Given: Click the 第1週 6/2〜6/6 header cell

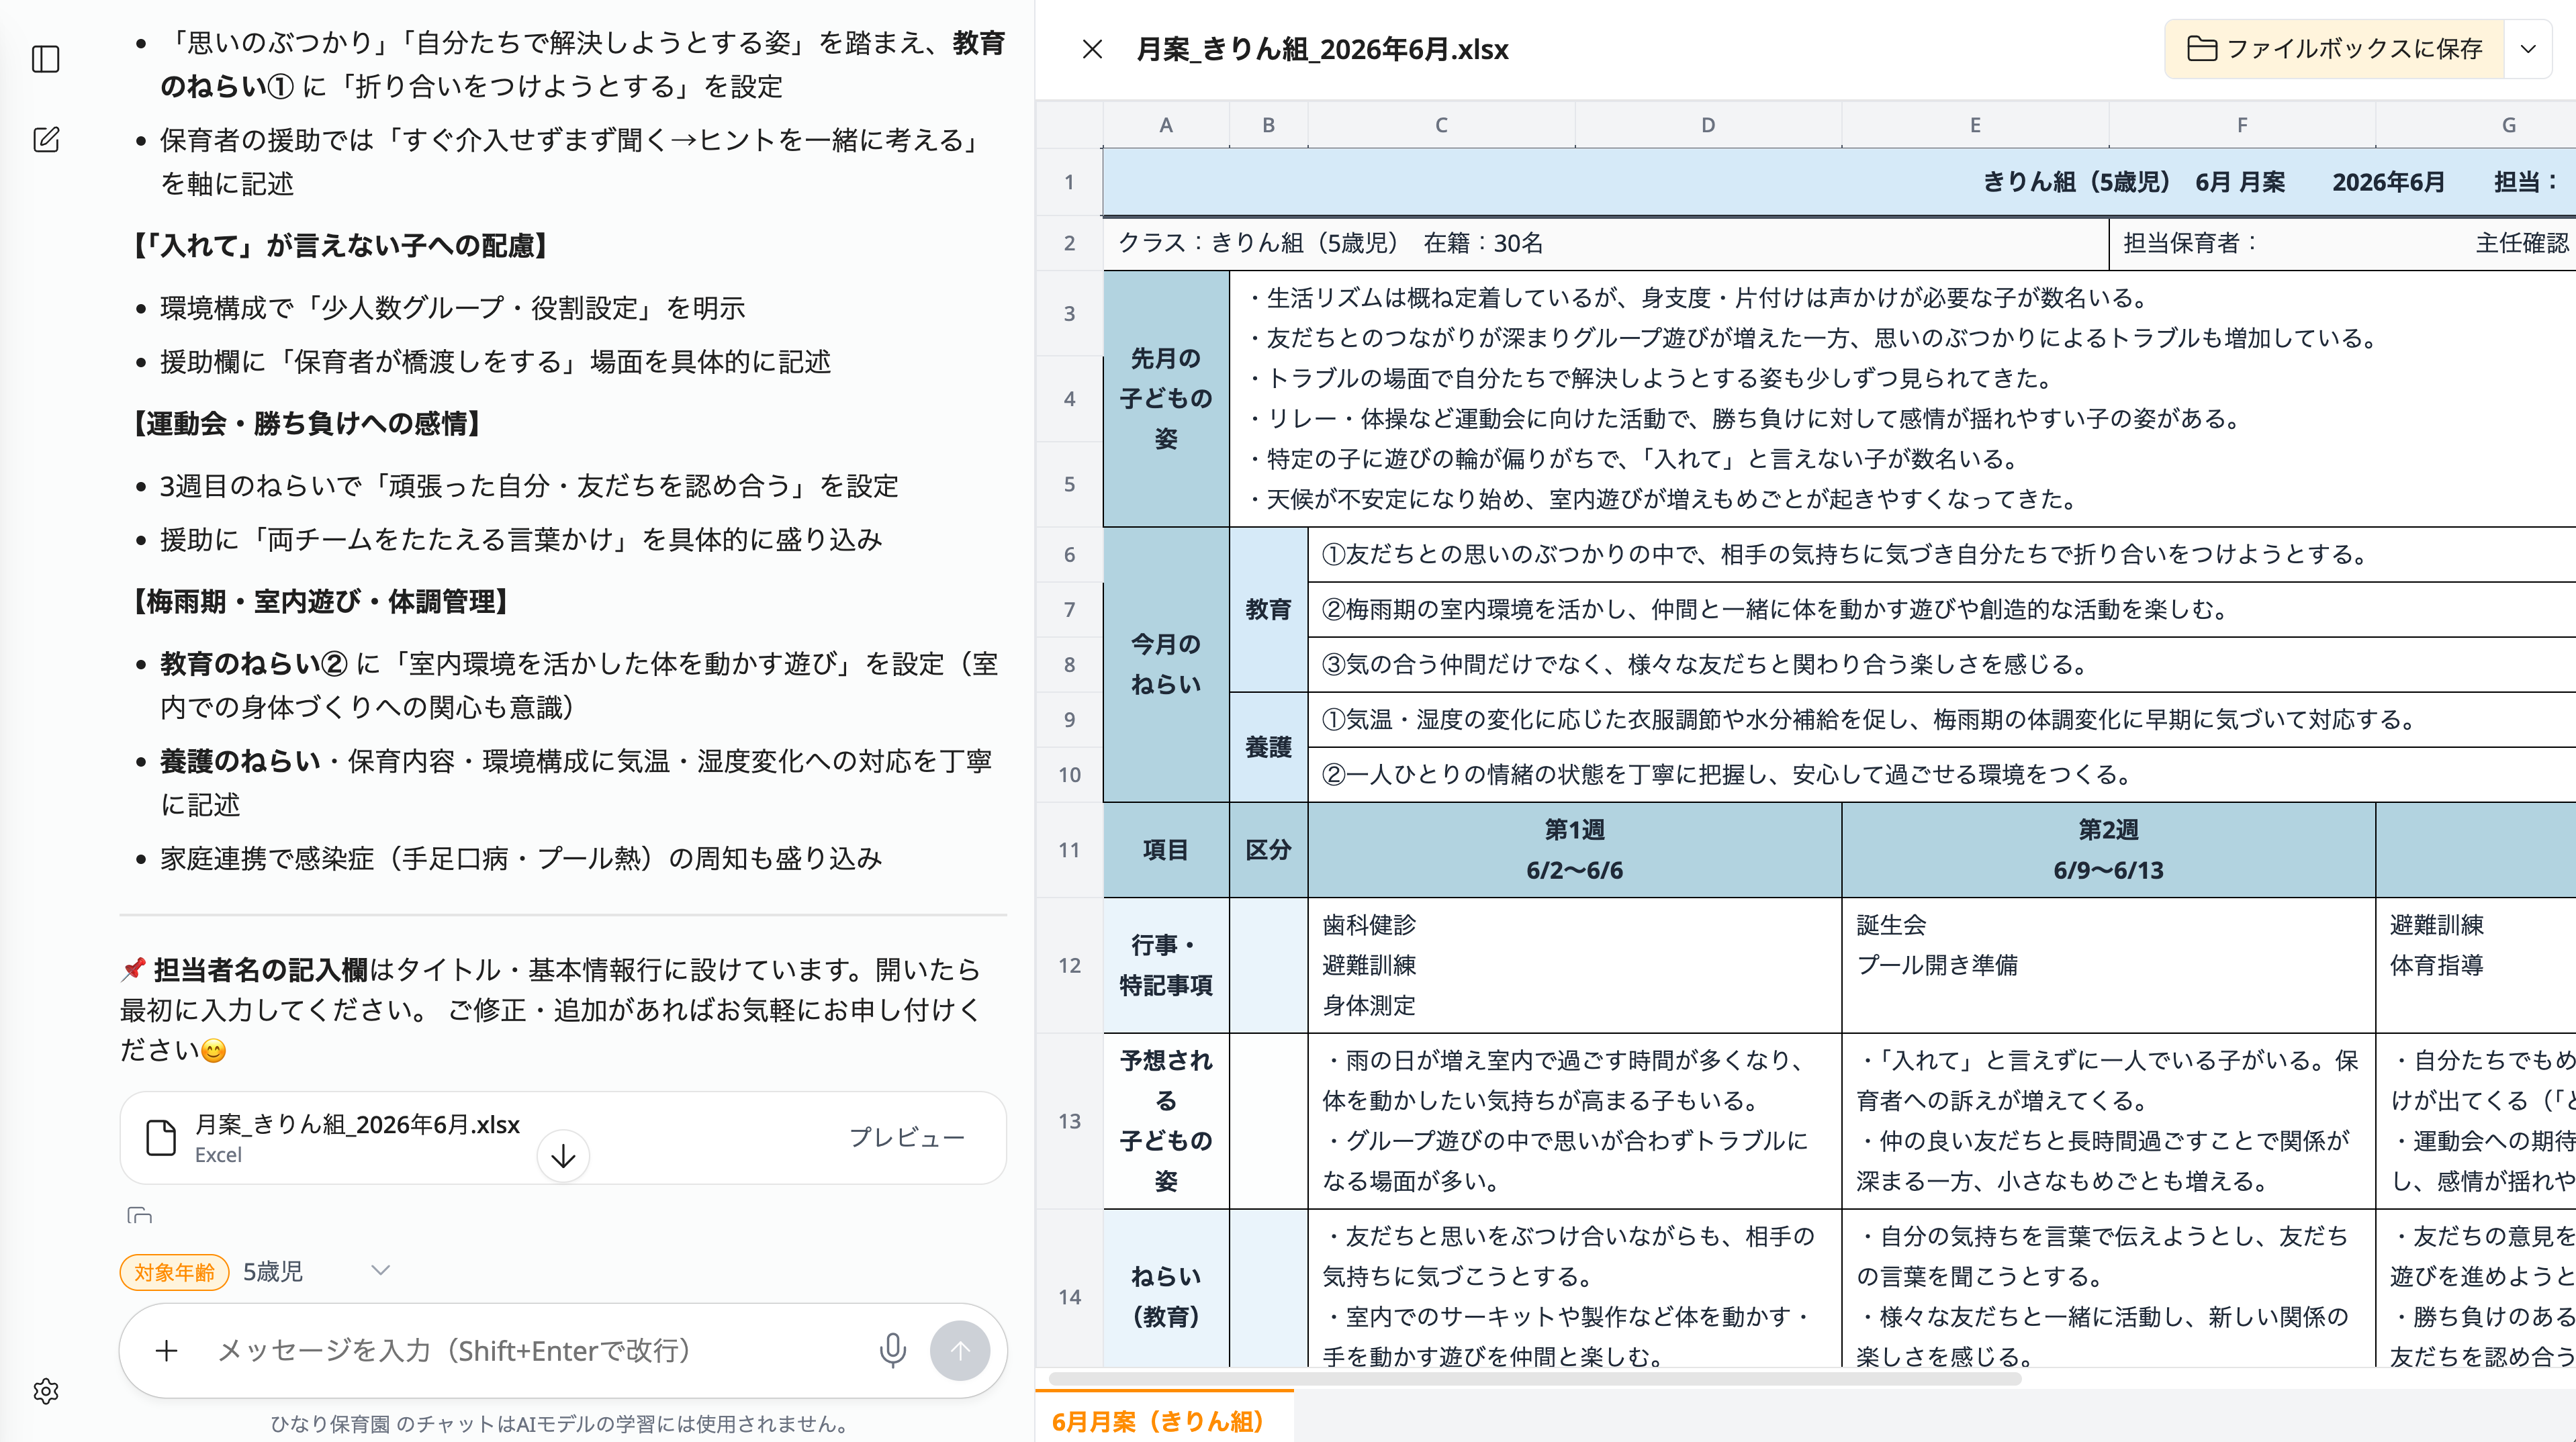Looking at the screenshot, I should point(1575,850).
